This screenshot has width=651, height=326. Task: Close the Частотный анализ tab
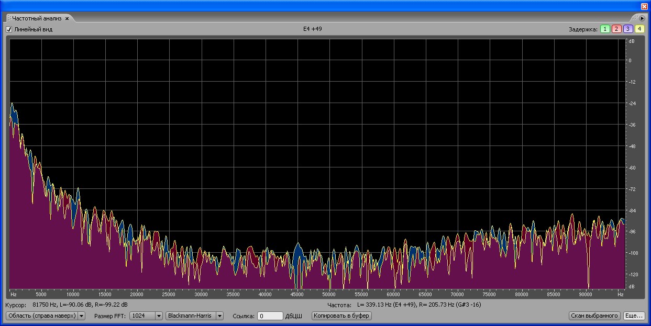(x=67, y=18)
